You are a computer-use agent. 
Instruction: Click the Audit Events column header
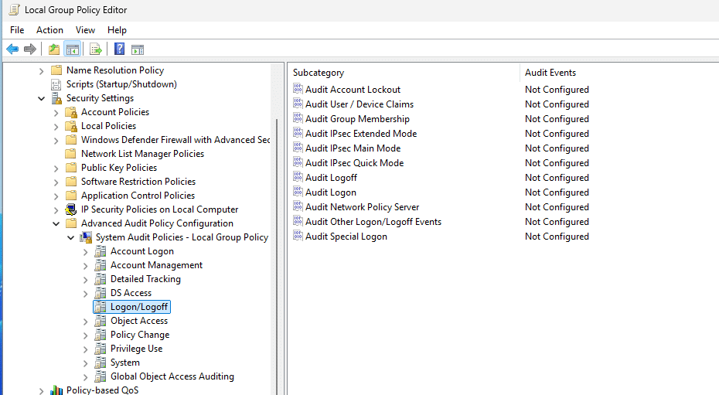pyautogui.click(x=550, y=73)
